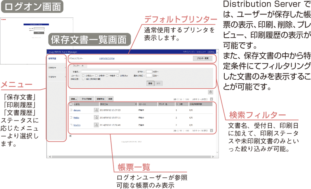The image size is (311, 189).
Task: Click the 文書名 filter input field
Action: (100, 72)
